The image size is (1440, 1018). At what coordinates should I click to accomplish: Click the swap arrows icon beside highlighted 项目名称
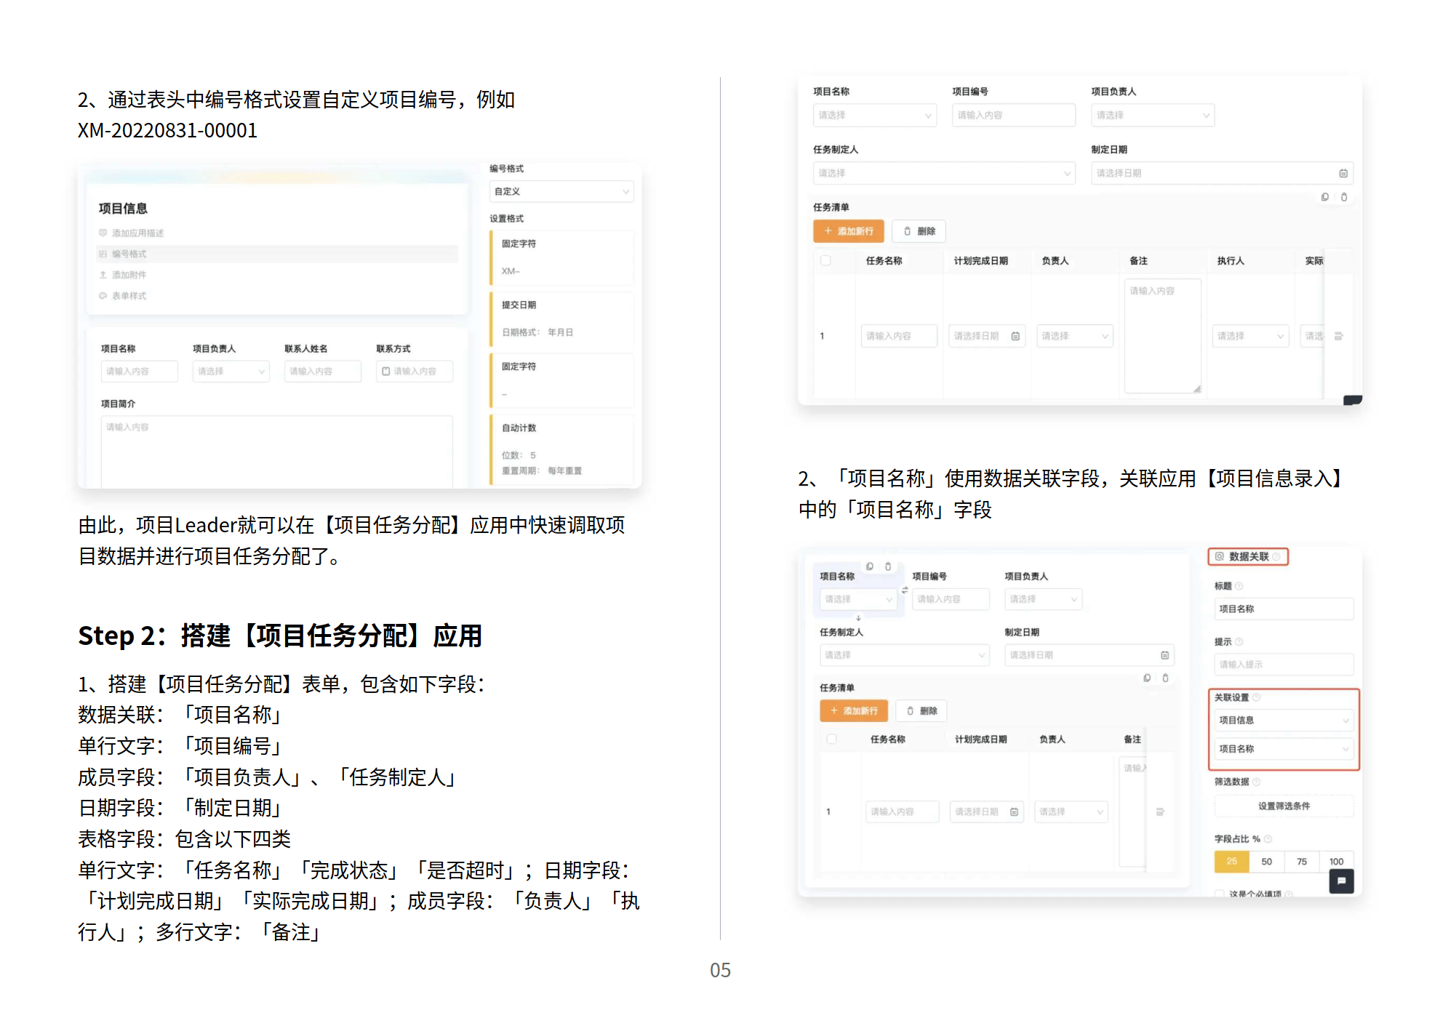pyautogui.click(x=905, y=590)
